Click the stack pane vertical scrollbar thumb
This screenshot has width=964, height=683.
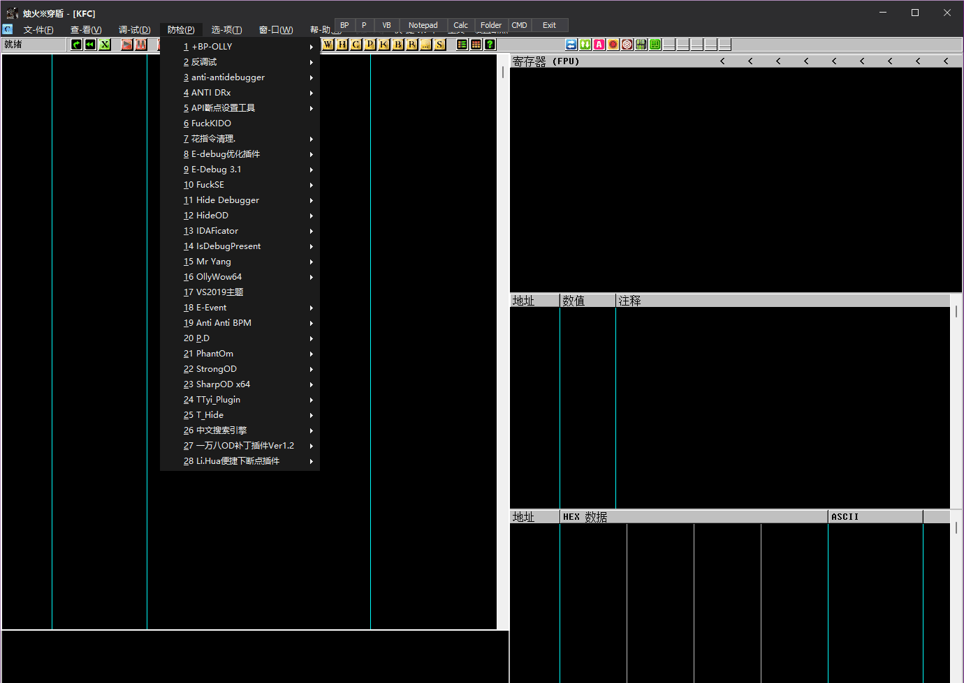click(x=956, y=312)
